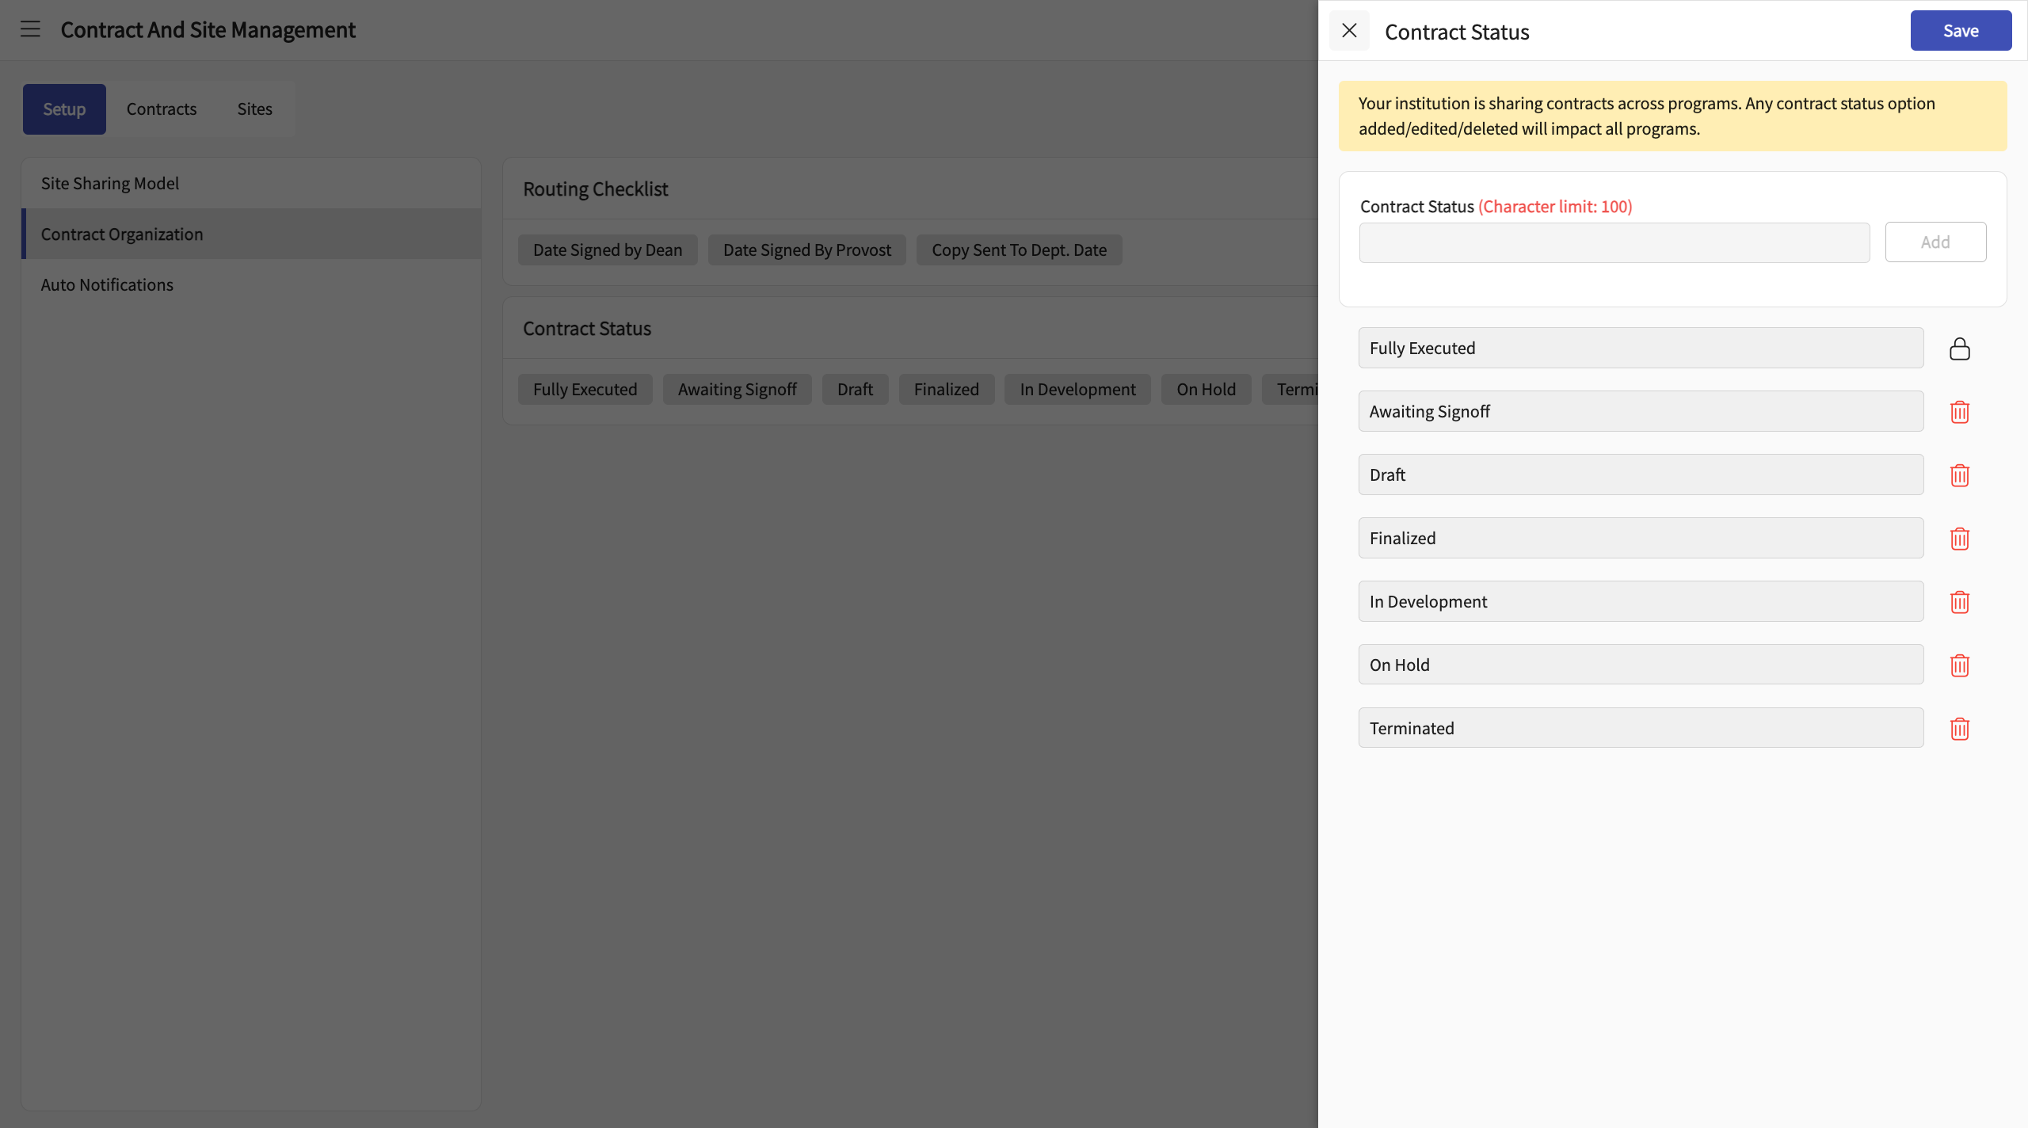Focus the new Contract Status text field

click(1614, 242)
